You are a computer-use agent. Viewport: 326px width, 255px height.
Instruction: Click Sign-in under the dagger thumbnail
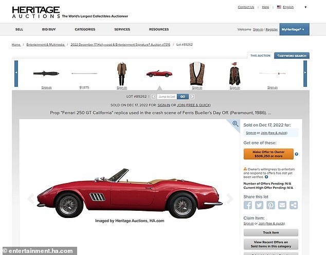(x=46, y=88)
